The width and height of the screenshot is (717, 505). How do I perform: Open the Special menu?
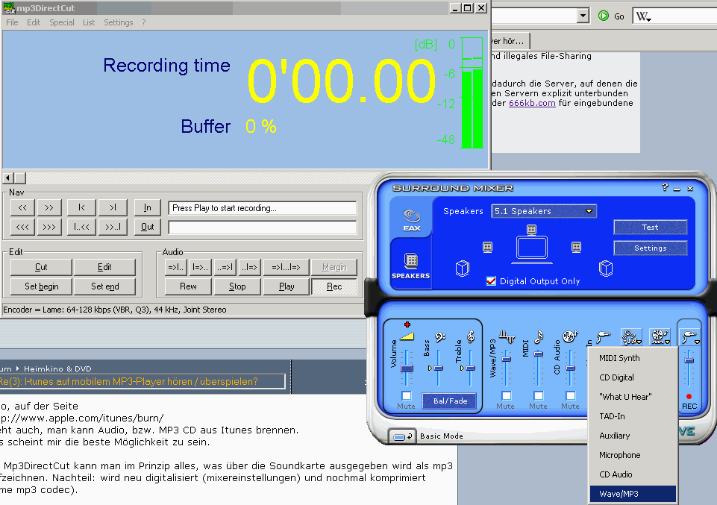pos(62,22)
